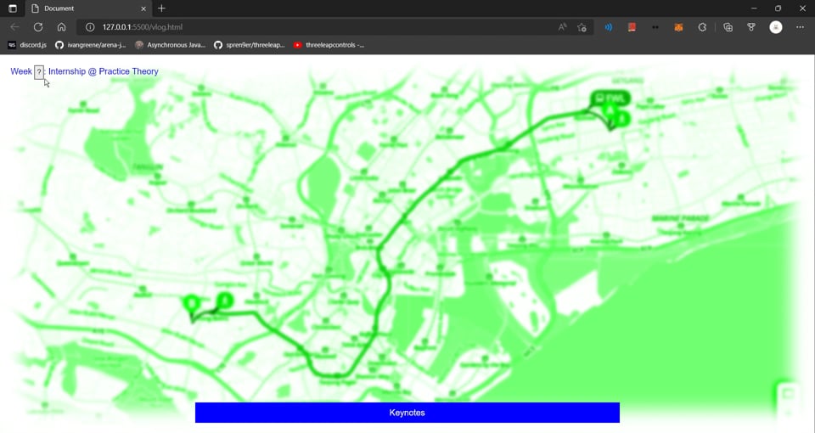The image size is (815, 433).
Task: Close the Document tab
Action: coord(143,8)
